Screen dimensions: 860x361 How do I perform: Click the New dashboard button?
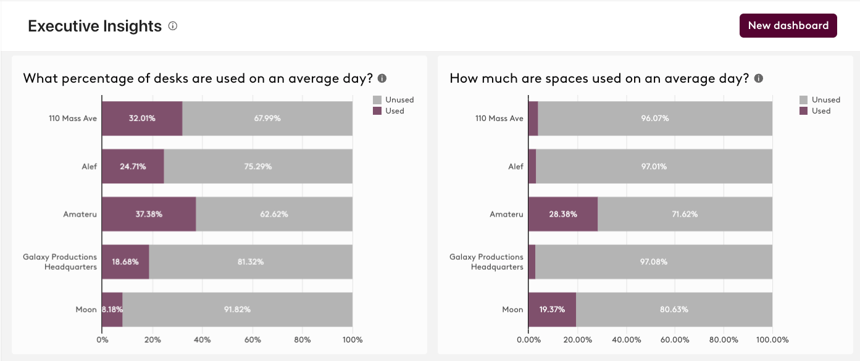[x=788, y=26]
